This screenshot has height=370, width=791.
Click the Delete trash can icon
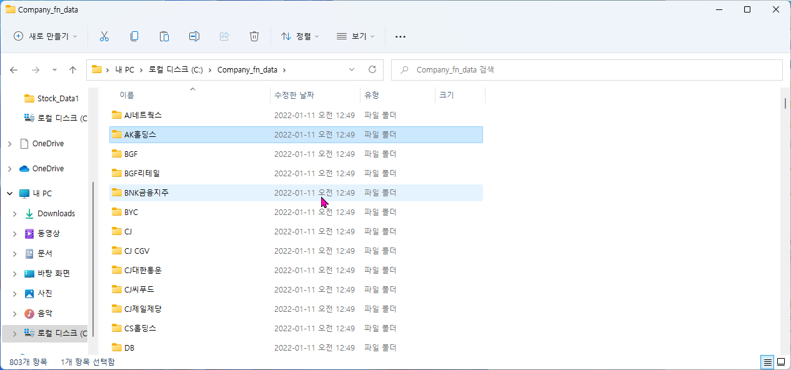(x=254, y=36)
